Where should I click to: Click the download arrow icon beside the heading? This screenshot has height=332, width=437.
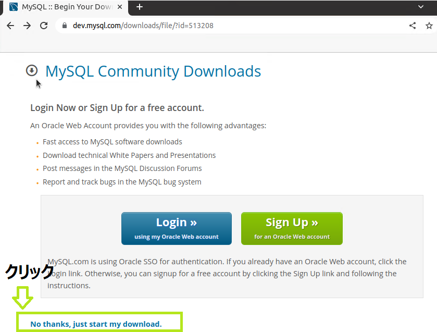click(x=31, y=70)
